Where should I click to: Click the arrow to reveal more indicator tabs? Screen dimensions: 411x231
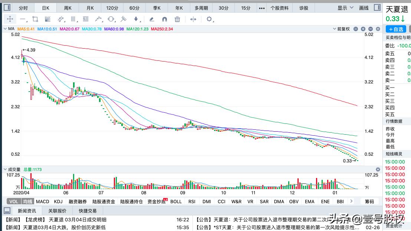tap(351, 201)
